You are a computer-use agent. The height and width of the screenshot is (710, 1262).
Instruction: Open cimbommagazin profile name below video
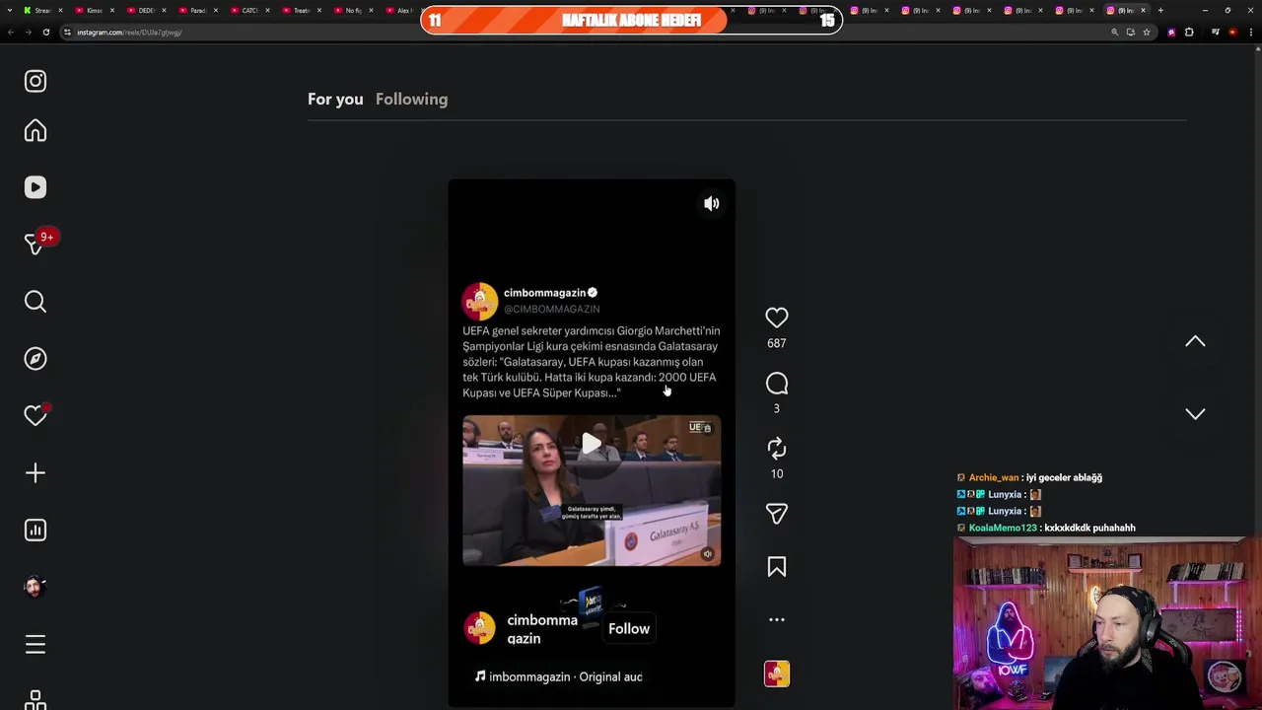point(542,629)
